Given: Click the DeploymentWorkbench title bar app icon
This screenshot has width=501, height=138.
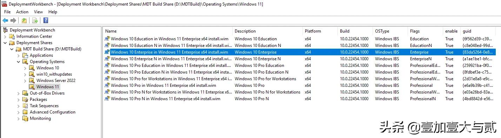Looking at the screenshot, I should click(x=4, y=4).
